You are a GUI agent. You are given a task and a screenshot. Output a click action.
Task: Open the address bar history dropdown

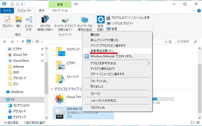(x=166, y=42)
